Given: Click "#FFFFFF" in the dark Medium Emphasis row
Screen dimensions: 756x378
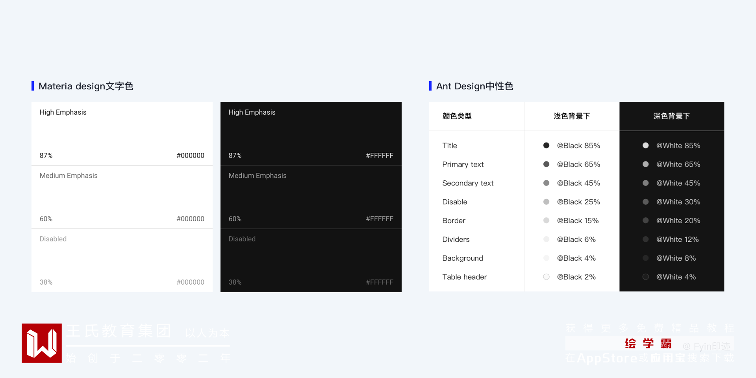Looking at the screenshot, I should (x=380, y=219).
